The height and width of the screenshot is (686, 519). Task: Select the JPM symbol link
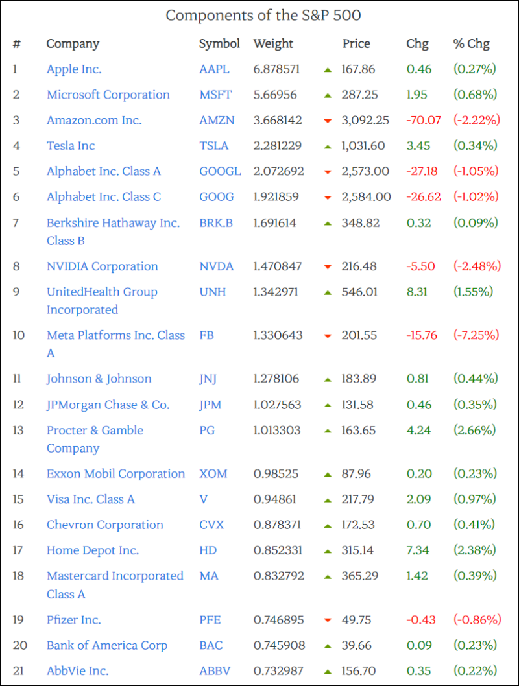click(210, 405)
